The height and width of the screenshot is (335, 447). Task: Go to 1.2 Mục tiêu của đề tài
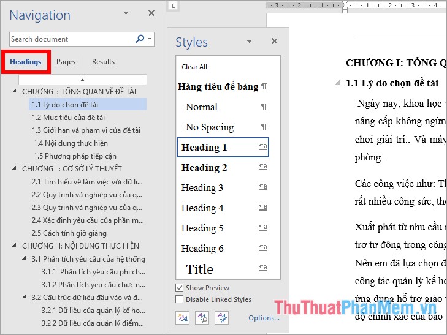click(68, 118)
